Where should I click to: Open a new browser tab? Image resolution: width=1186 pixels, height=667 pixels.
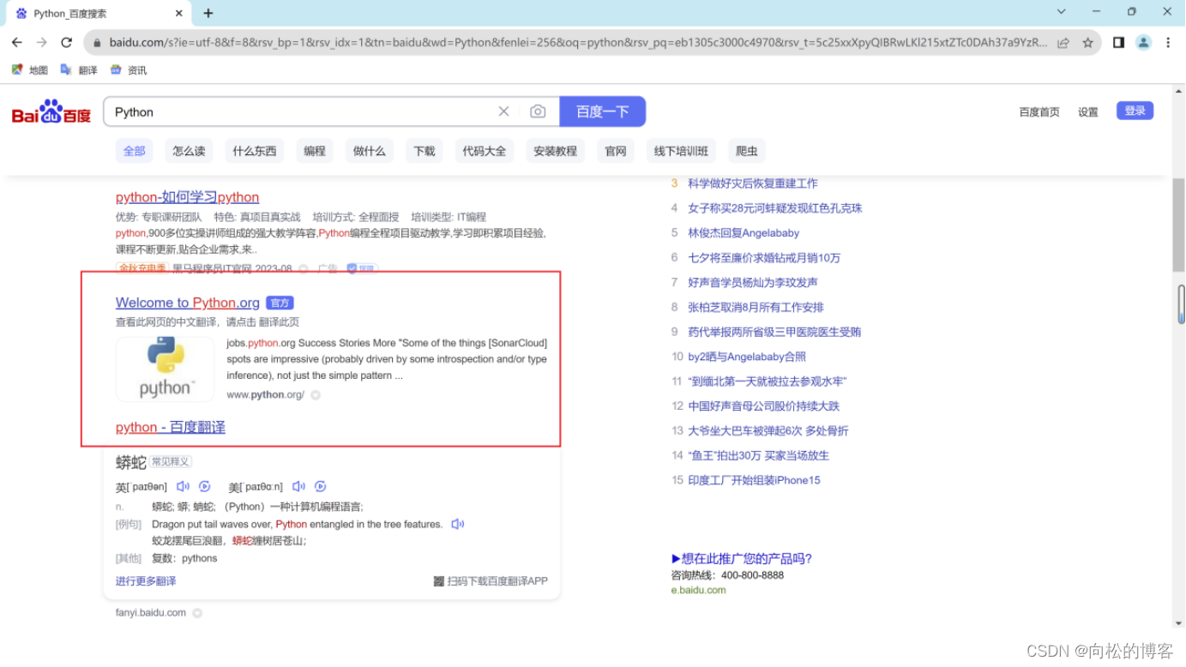pos(208,13)
